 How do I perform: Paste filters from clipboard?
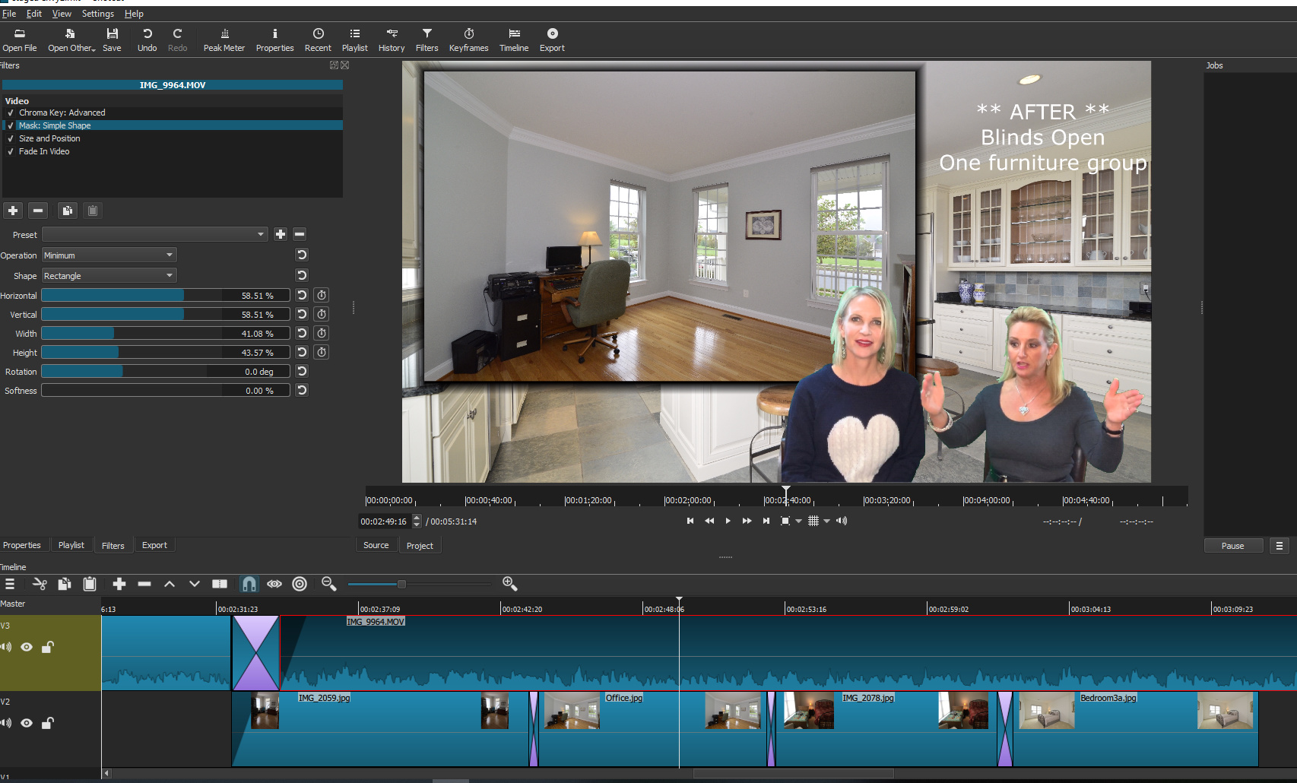coord(93,211)
